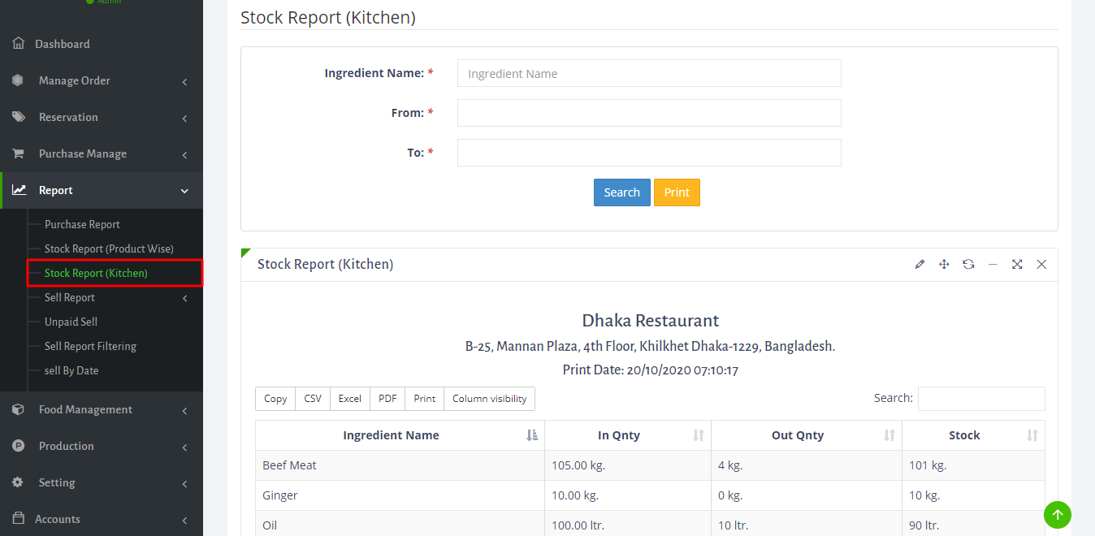Screen dimensions: 1095x536
Task: Click the pencil edit icon in panel header
Action: (x=920, y=265)
